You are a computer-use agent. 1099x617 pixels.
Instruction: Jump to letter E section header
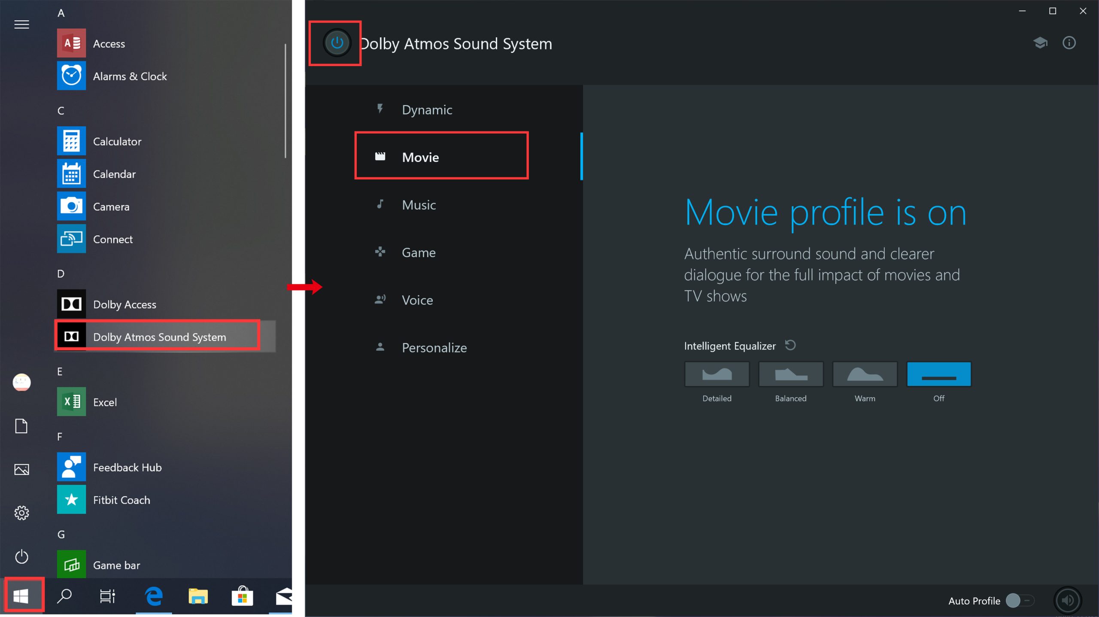point(60,371)
